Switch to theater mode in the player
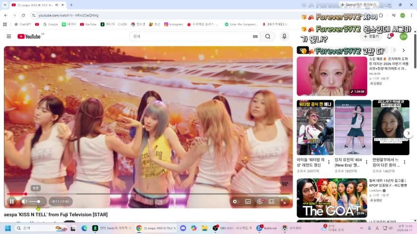417x234 pixels. point(271,201)
